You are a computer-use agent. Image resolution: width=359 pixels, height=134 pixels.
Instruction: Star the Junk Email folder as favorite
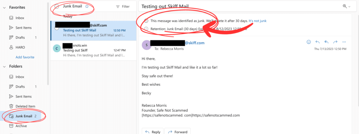[87, 7]
